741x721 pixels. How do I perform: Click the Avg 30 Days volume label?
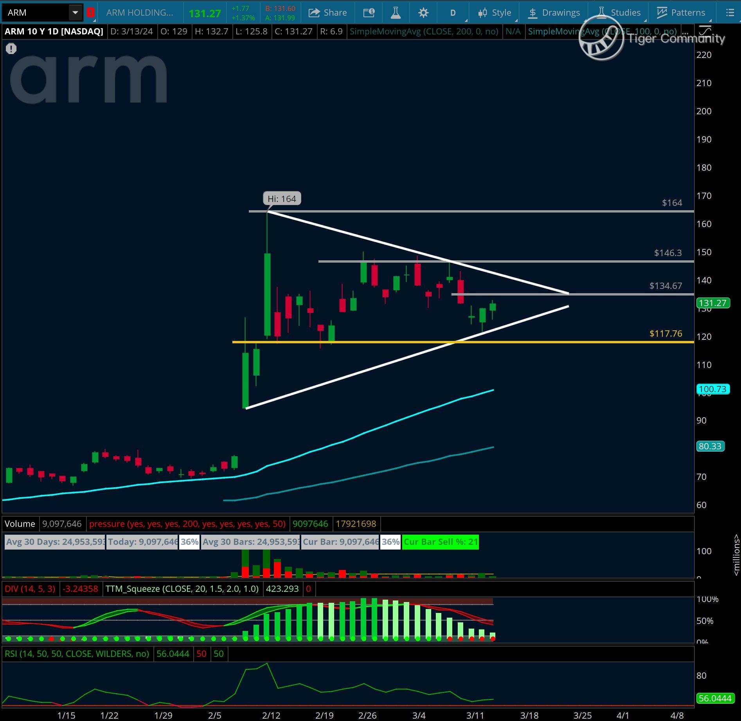[55, 542]
